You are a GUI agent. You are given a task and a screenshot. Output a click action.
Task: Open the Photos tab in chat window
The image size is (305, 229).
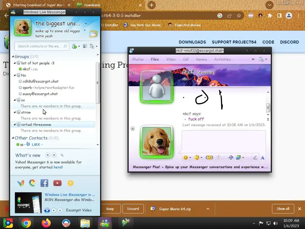138,59
